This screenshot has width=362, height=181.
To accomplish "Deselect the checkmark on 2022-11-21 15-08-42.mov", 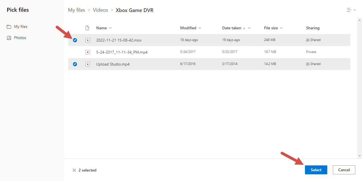I will coord(75,40).
